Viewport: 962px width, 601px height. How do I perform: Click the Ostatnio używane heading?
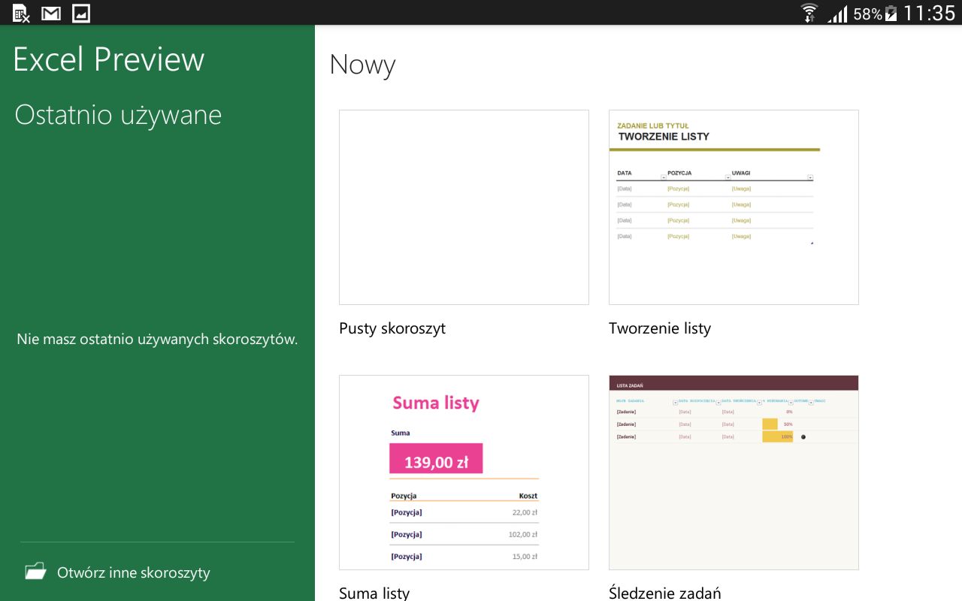[x=118, y=115]
